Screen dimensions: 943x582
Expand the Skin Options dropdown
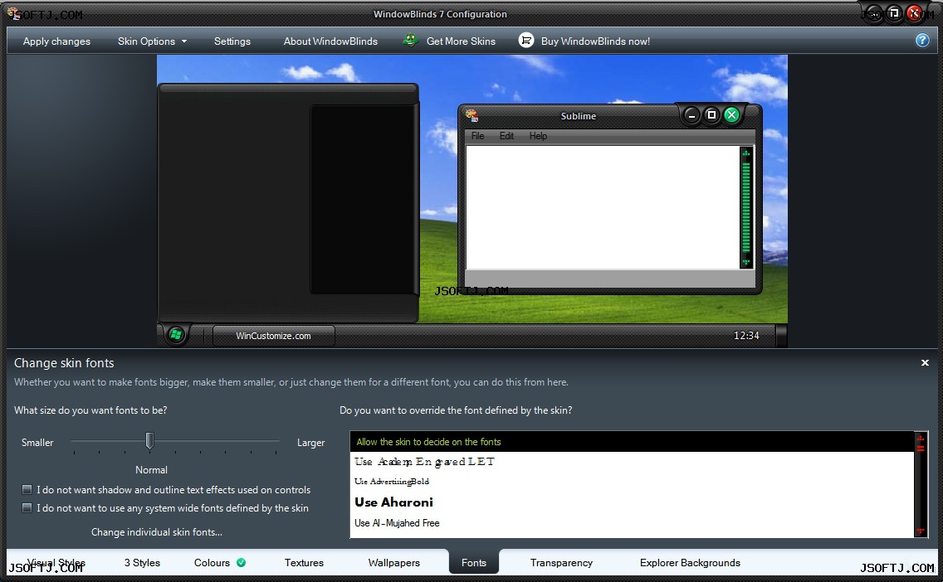click(152, 41)
